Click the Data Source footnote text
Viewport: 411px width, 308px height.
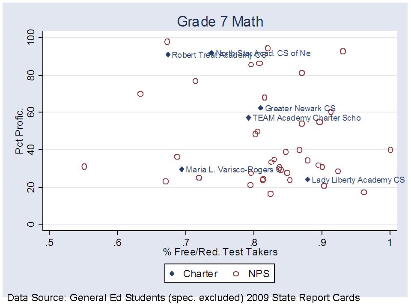[x=183, y=298]
